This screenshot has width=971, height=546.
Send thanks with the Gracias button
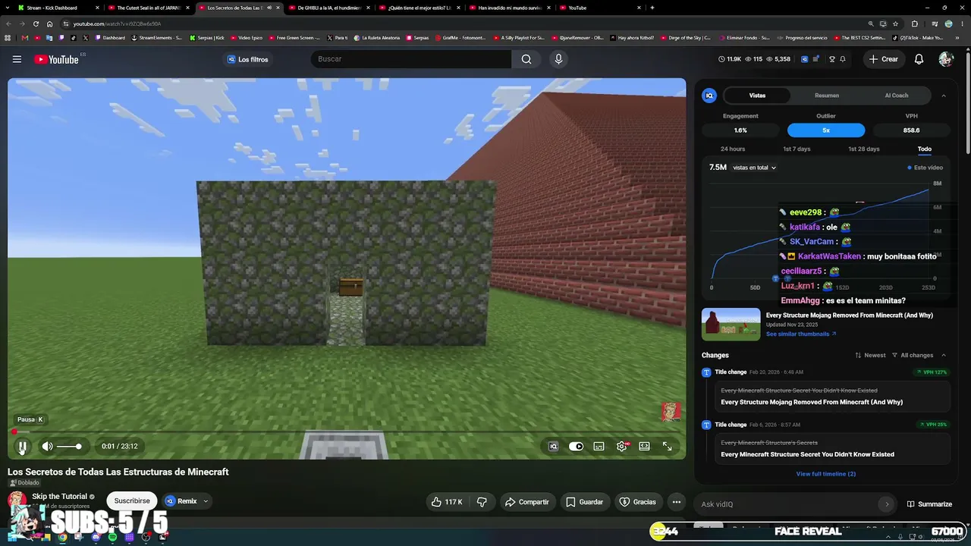point(638,502)
